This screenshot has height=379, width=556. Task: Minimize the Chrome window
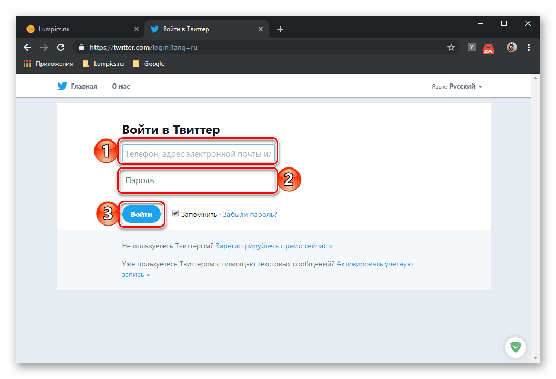point(480,23)
